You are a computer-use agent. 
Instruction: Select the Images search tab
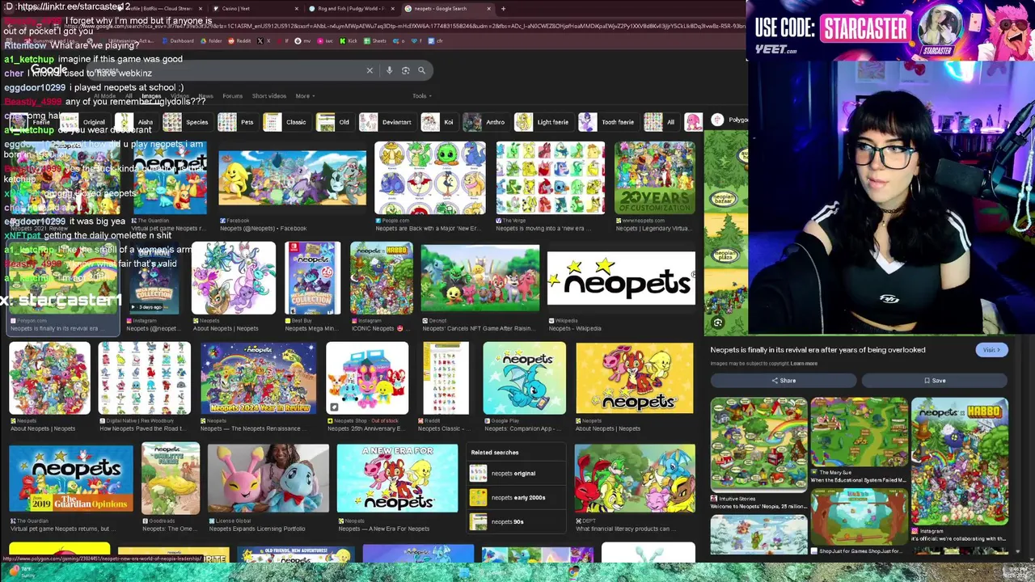[151, 96]
